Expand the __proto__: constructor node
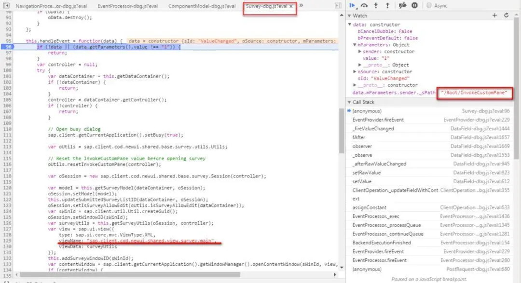The height and width of the screenshot is (283, 521). tap(355, 85)
